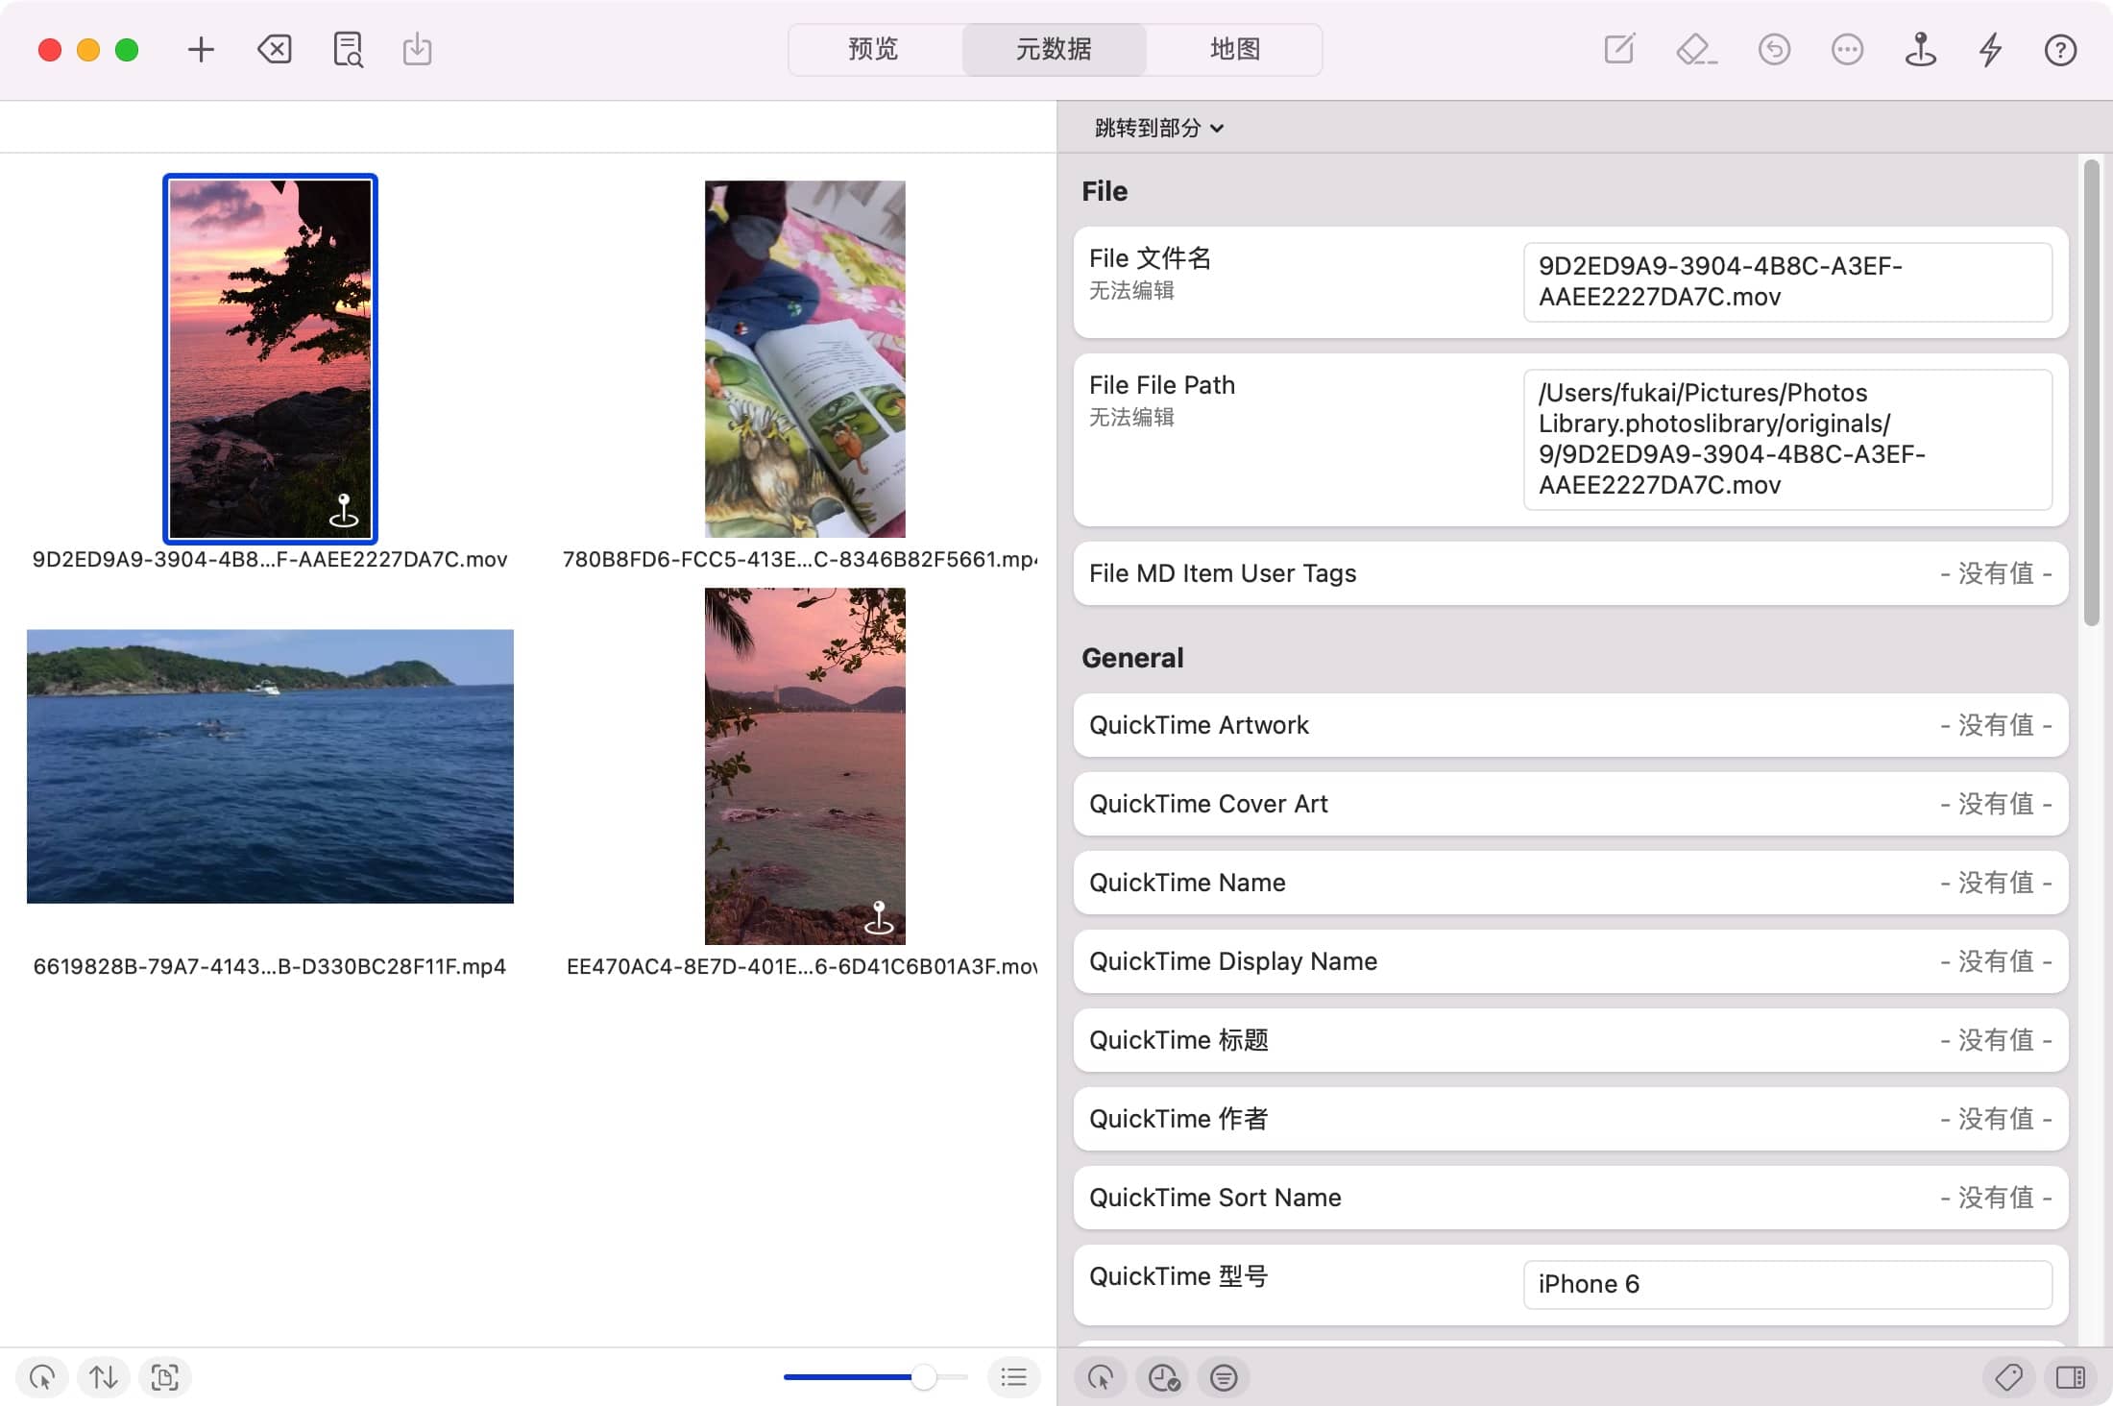Click the File section header
The width and height of the screenshot is (2113, 1406).
(1105, 191)
